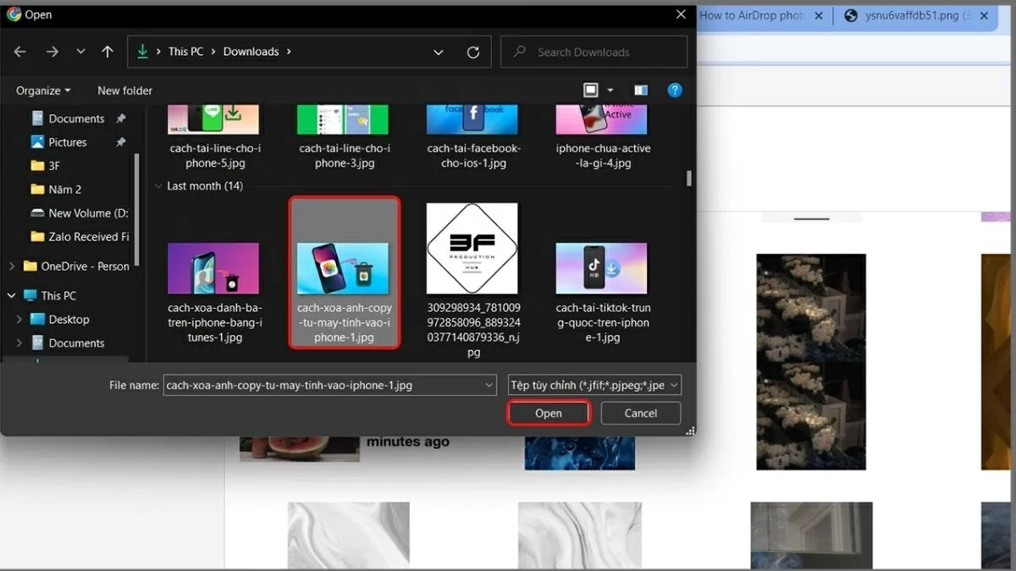Click the New folder command
Image resolution: width=1016 pixels, height=571 pixels.
(124, 90)
